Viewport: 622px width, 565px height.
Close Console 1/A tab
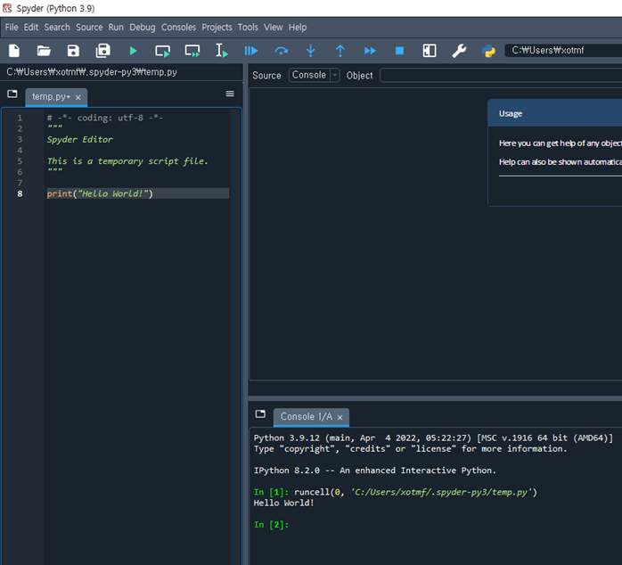coord(340,417)
